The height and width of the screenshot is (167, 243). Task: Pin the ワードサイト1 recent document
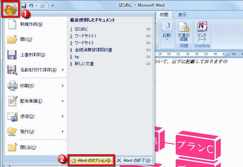148,36
